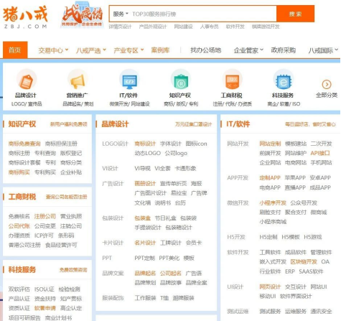Click 包装盒 link
The height and width of the screenshot is (321, 341).
coord(142,218)
